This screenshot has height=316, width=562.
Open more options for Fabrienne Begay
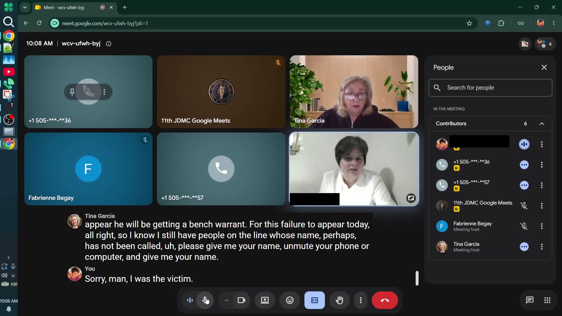click(542, 226)
